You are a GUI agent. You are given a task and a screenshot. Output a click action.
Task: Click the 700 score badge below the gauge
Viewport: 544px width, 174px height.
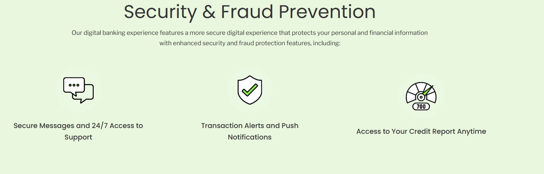(421, 107)
